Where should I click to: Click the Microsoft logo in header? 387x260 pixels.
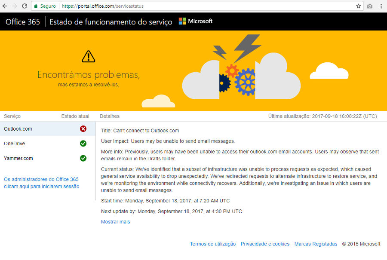pyautogui.click(x=196, y=21)
